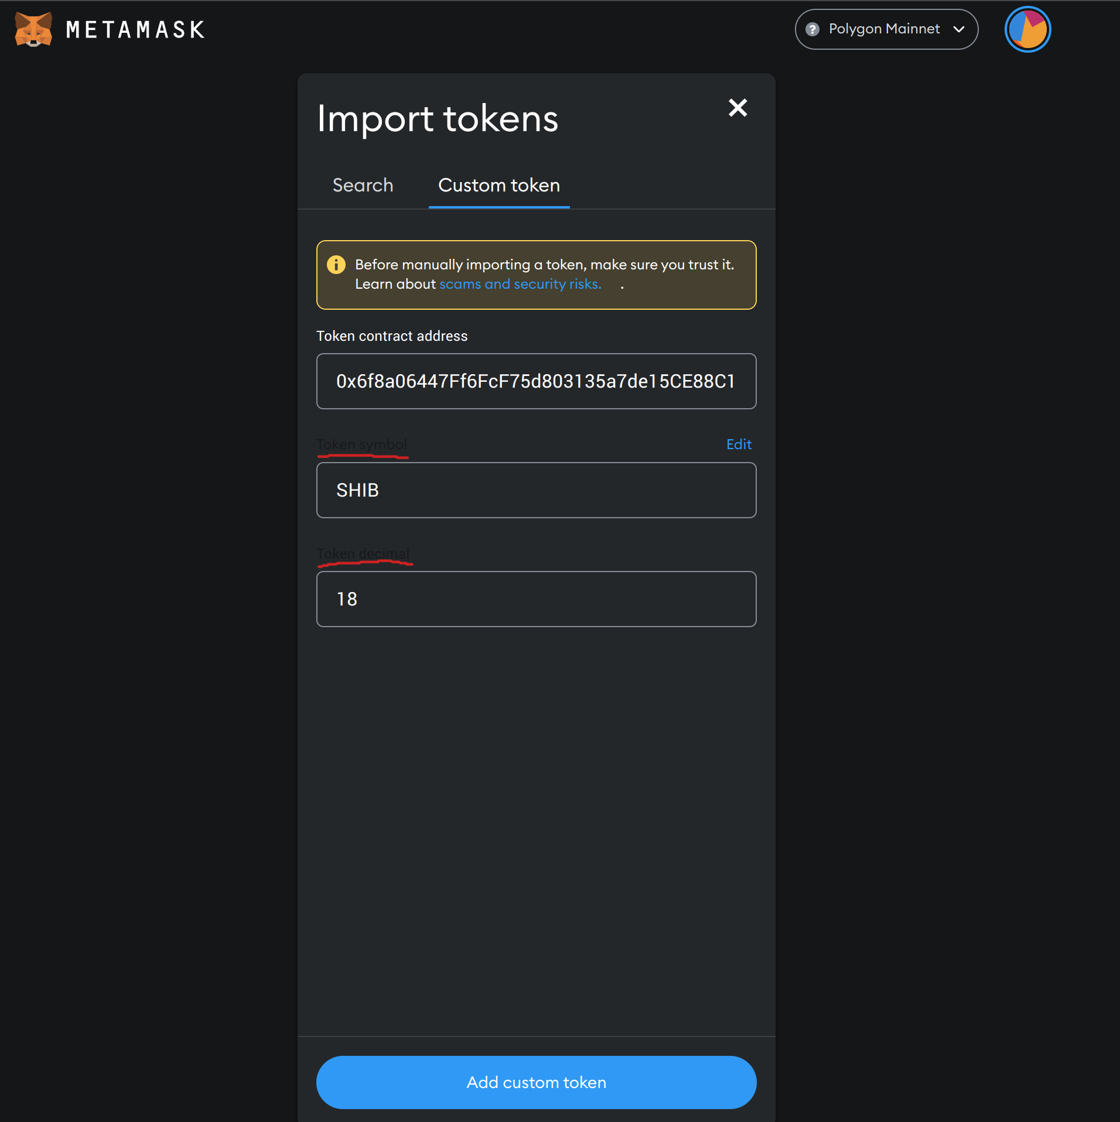Expand the network selector chevron

959,29
